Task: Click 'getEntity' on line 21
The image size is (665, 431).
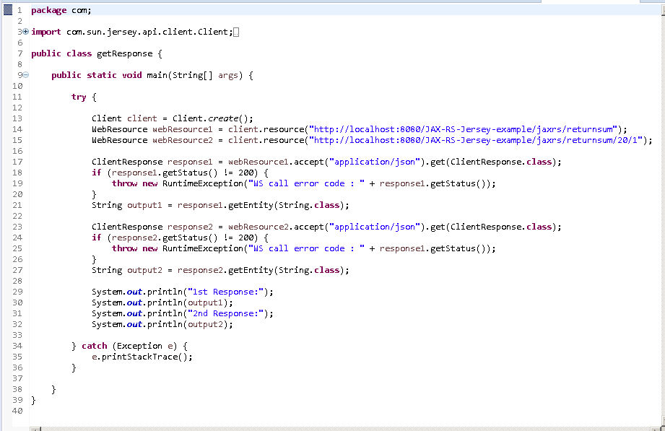Action: 251,205
